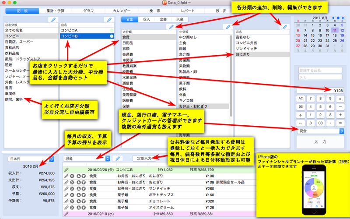The width and height of the screenshot is (350, 219).
Task: Move the チョコレート row down
Action: [x=84, y=201]
